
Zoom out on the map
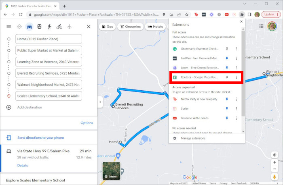click(275, 169)
